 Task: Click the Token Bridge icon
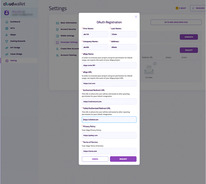7,54
